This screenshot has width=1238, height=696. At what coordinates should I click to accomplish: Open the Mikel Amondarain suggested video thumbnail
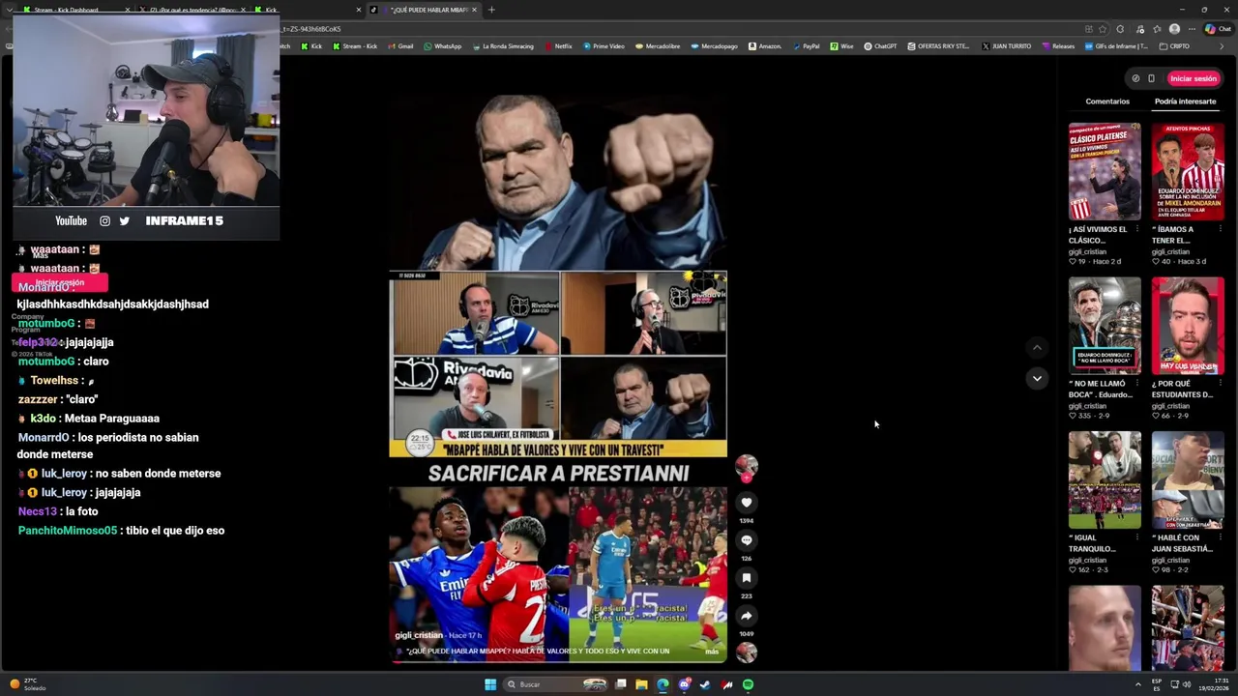click(x=1188, y=171)
